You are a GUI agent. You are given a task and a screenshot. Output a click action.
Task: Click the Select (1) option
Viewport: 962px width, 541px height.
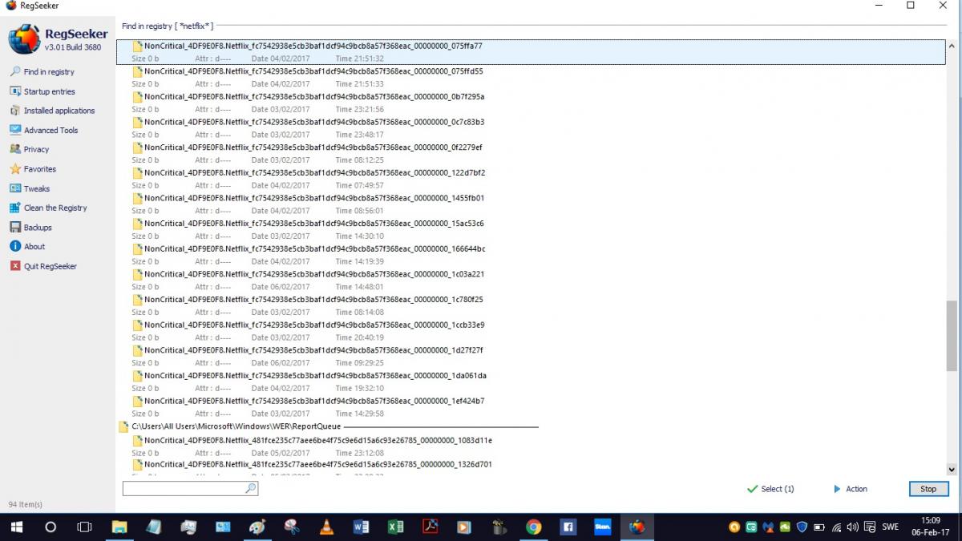pyautogui.click(x=770, y=489)
